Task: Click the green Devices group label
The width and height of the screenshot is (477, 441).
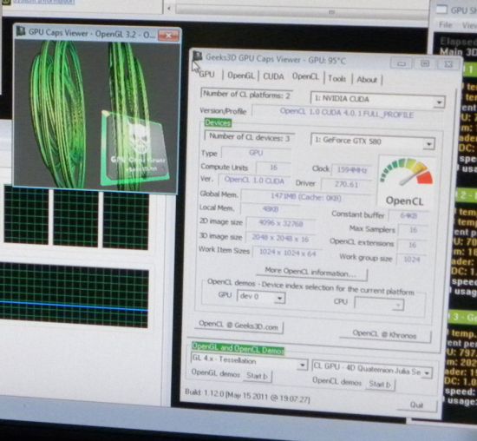Action: [x=218, y=122]
